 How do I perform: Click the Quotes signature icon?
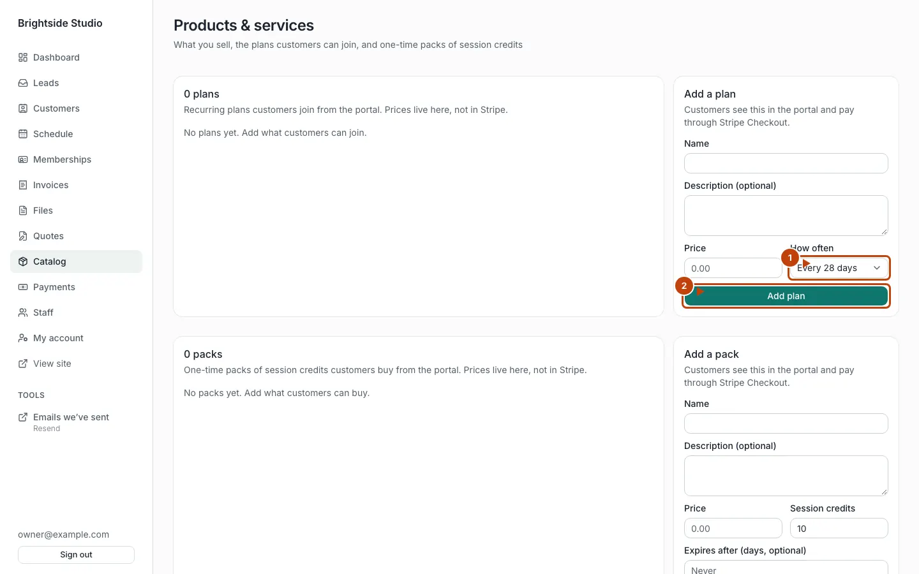coord(23,236)
